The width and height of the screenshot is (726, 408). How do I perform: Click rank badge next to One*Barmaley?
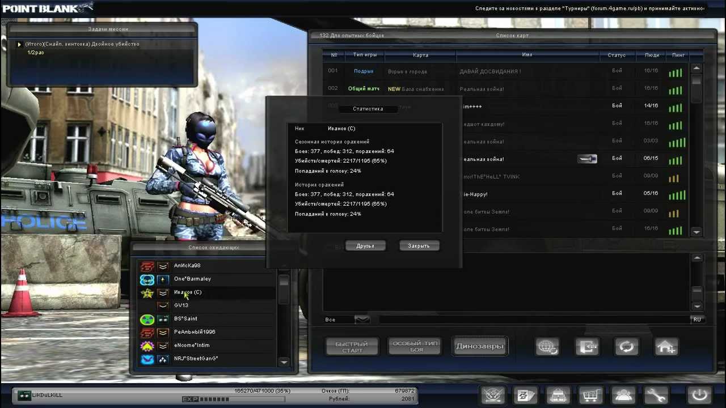tap(163, 279)
